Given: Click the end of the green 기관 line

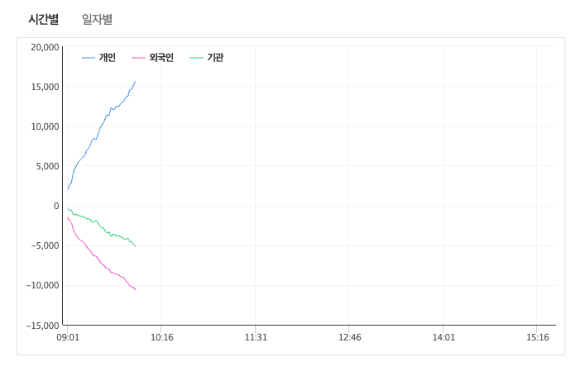Looking at the screenshot, I should [x=135, y=246].
